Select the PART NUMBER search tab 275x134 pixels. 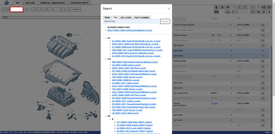click(142, 18)
